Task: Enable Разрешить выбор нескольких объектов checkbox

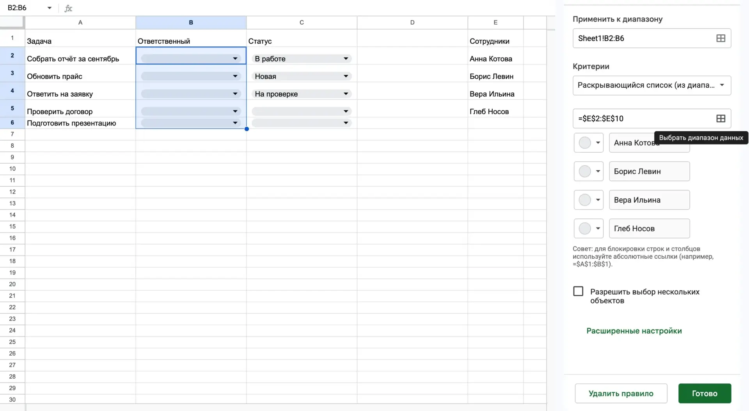Action: click(x=578, y=291)
